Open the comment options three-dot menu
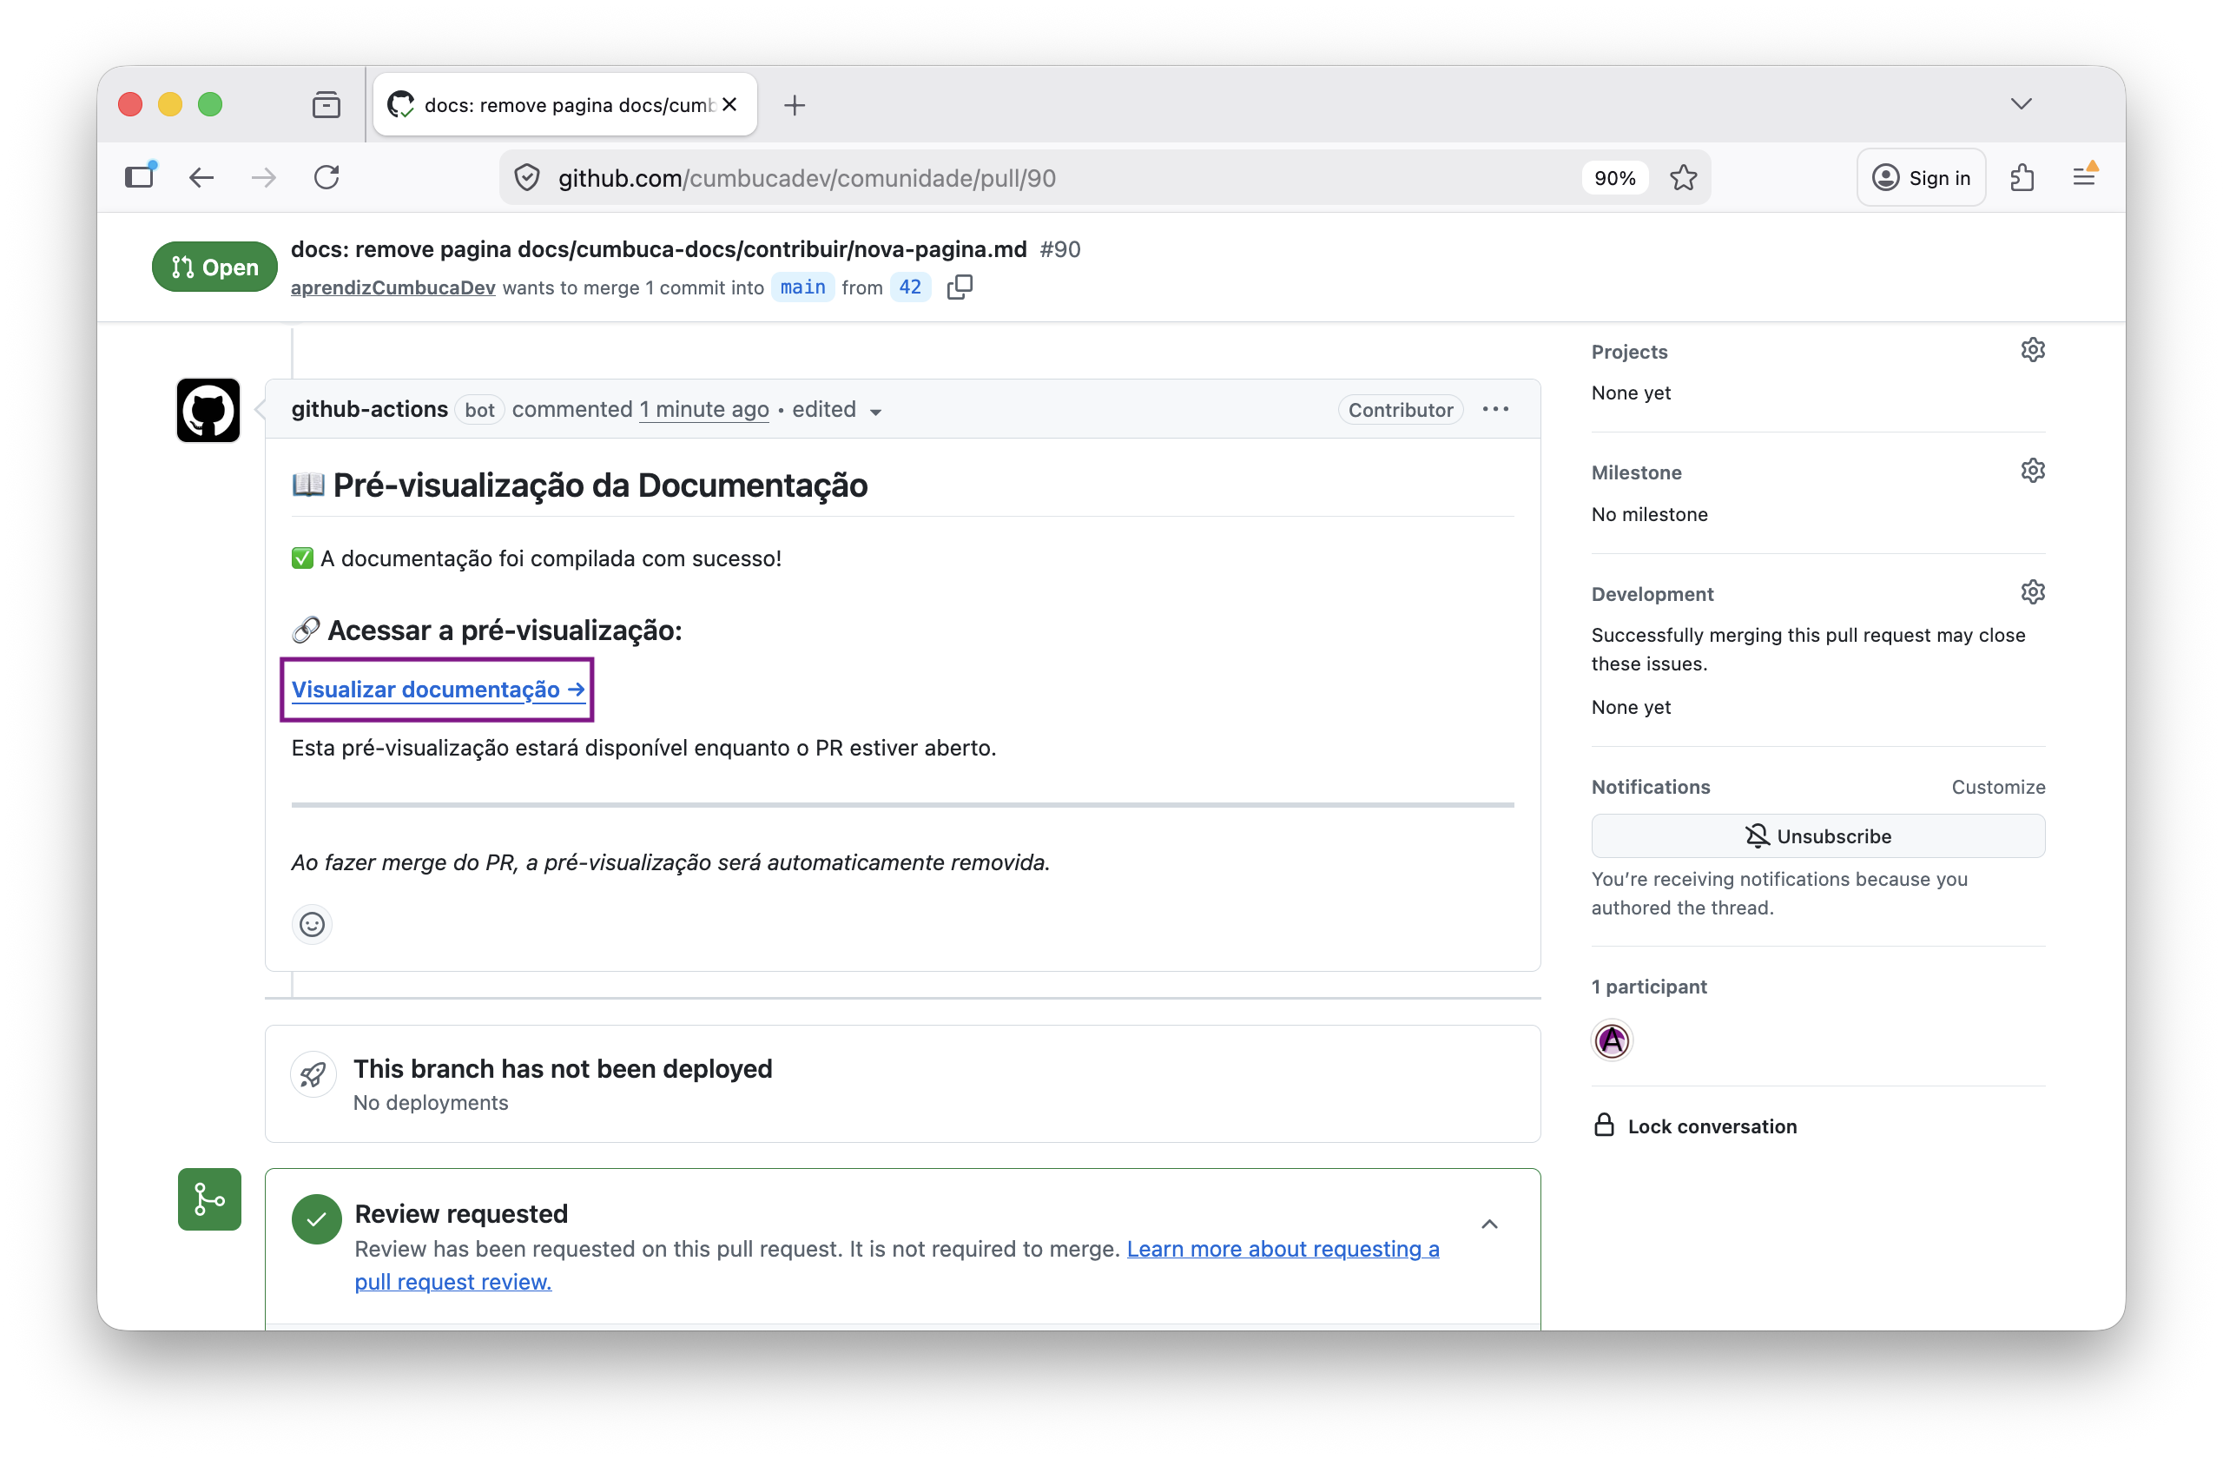 click(1495, 409)
